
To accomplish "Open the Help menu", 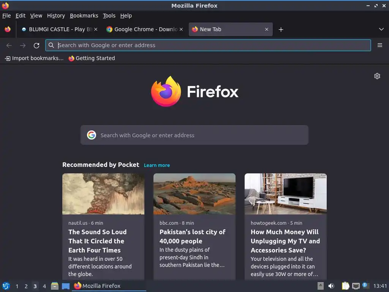I will (x=126, y=16).
